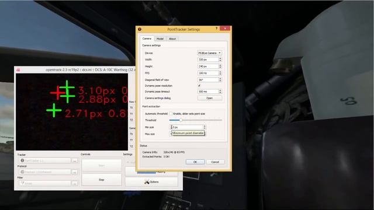Click the Threshold slider handle
Image resolution: width=374 pixels, height=210 pixels.
coord(181,120)
